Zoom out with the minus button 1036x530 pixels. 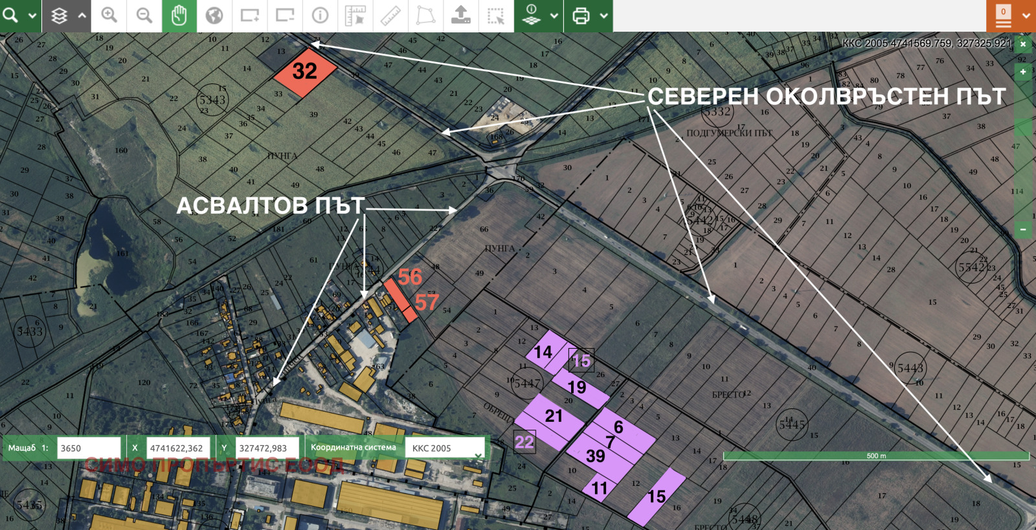(1023, 230)
